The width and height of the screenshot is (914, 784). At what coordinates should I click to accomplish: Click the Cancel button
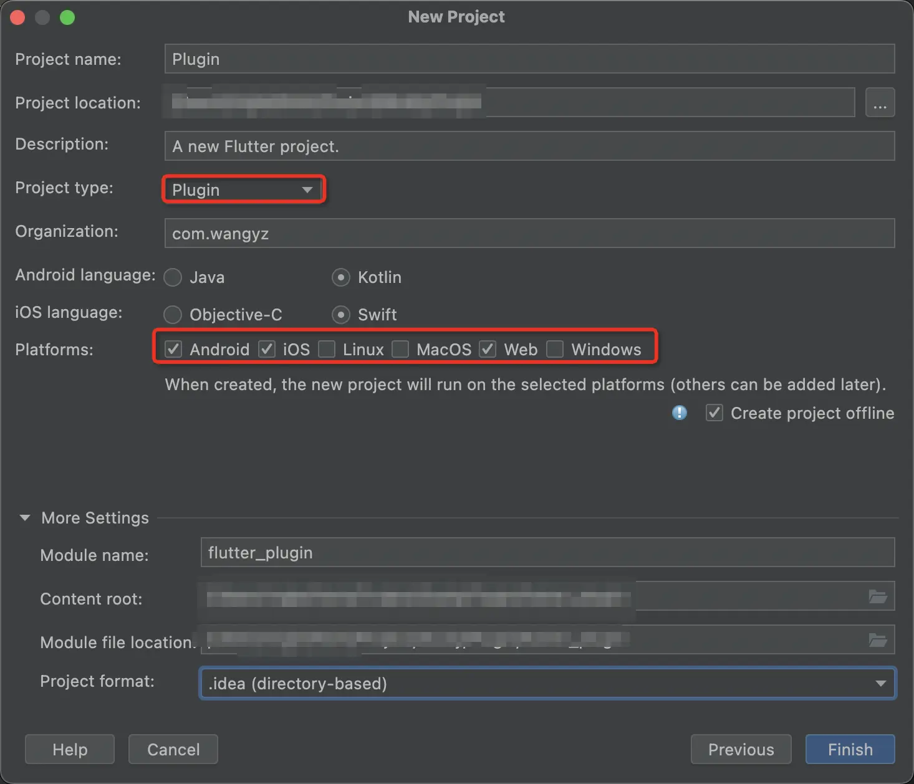173,749
